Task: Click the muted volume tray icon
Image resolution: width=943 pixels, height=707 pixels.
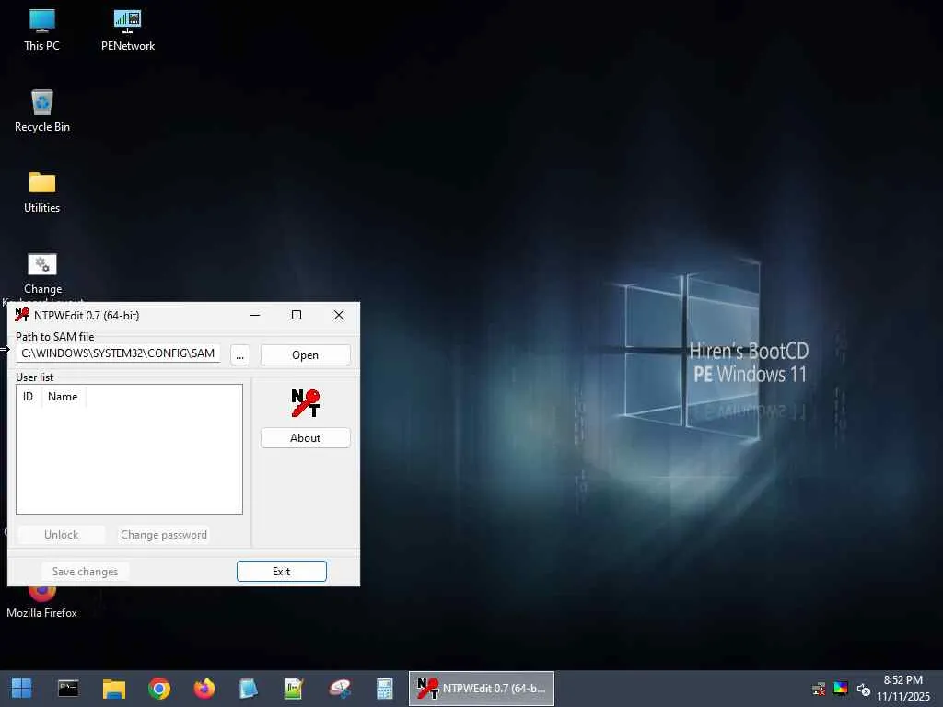Action: pyautogui.click(x=864, y=689)
